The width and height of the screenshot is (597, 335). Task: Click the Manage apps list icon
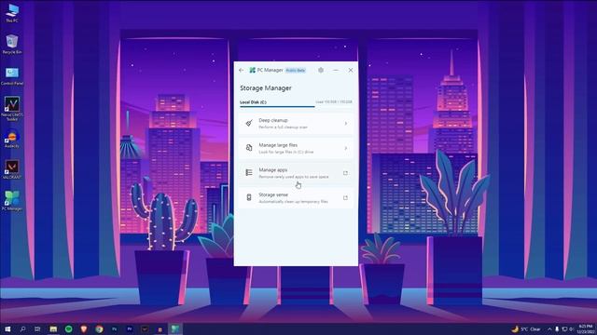[249, 173]
